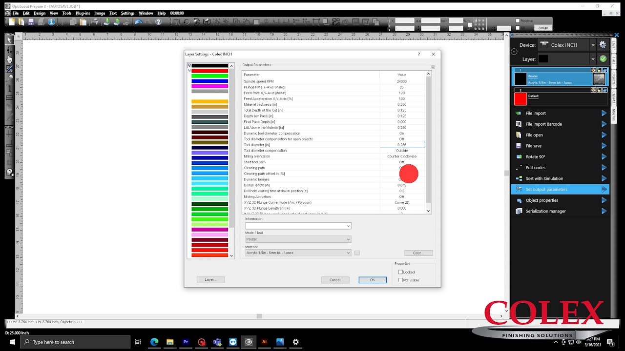Image resolution: width=625 pixels, height=351 pixels.
Task: Run the File open macro
Action: [x=561, y=135]
